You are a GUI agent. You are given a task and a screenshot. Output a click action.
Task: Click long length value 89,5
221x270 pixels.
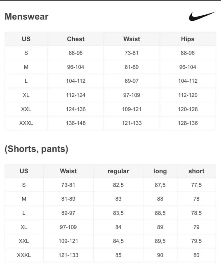tap(160, 241)
